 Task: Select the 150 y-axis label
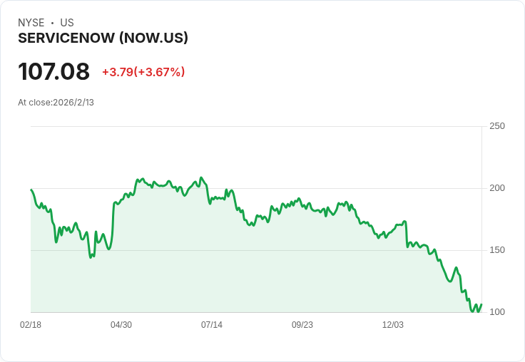pyautogui.click(x=497, y=250)
